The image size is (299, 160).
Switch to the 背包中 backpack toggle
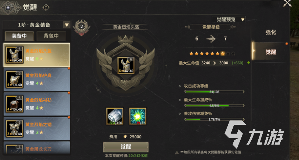(x=51, y=36)
